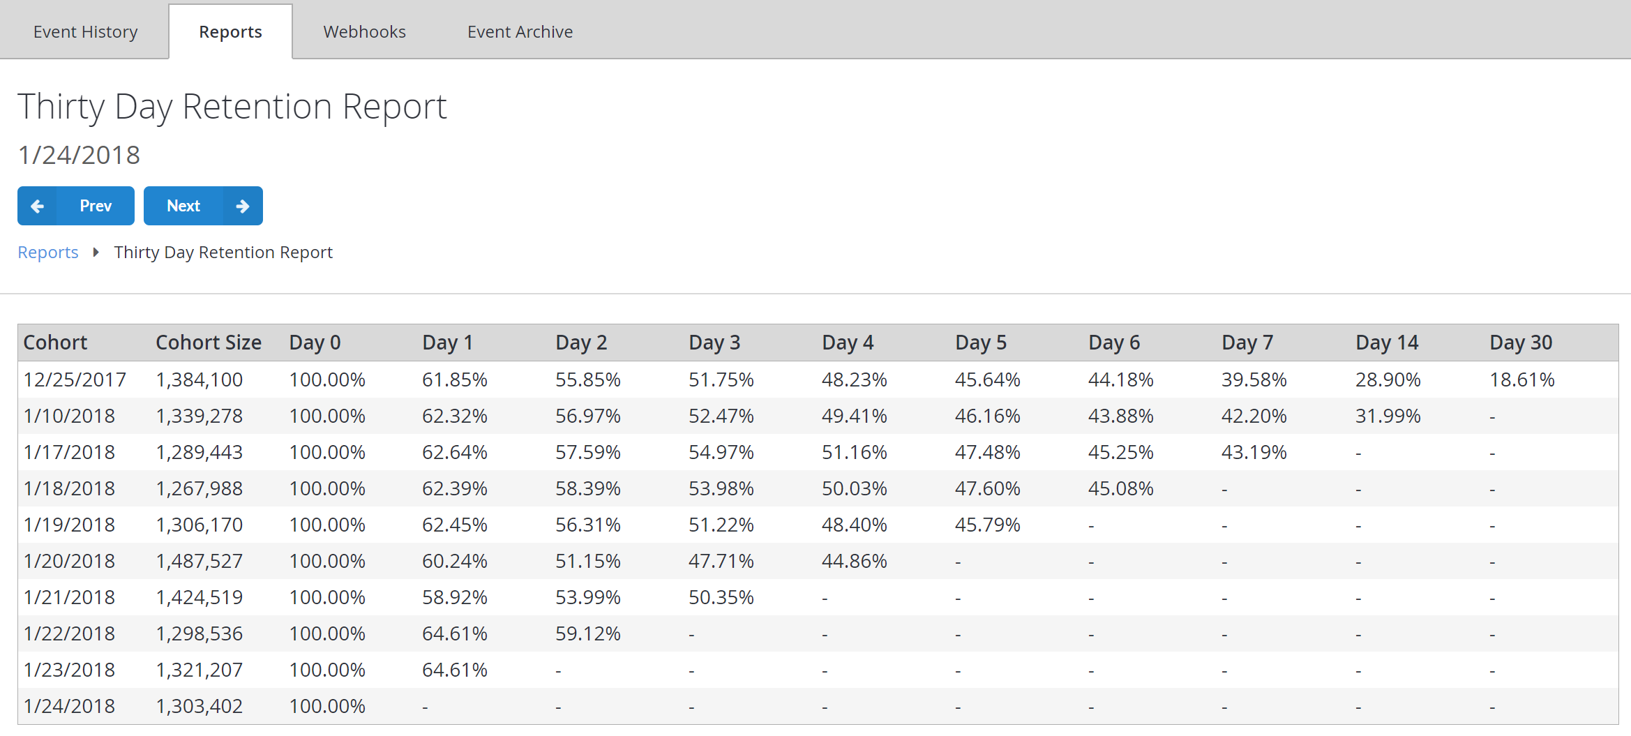Select cohort date 1/18/2018
1631x736 pixels.
tap(69, 488)
